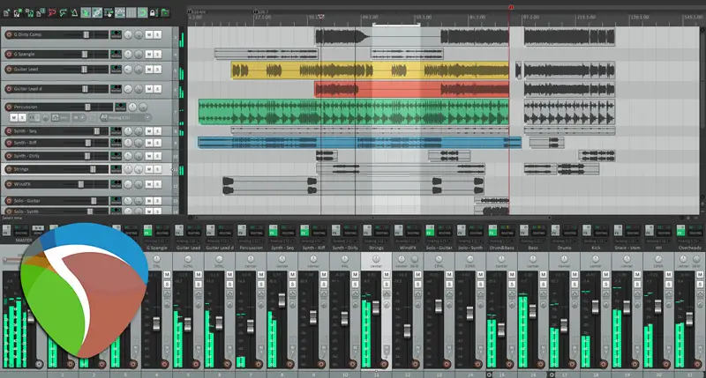Toggle grid lines toolbar icon

131,12
